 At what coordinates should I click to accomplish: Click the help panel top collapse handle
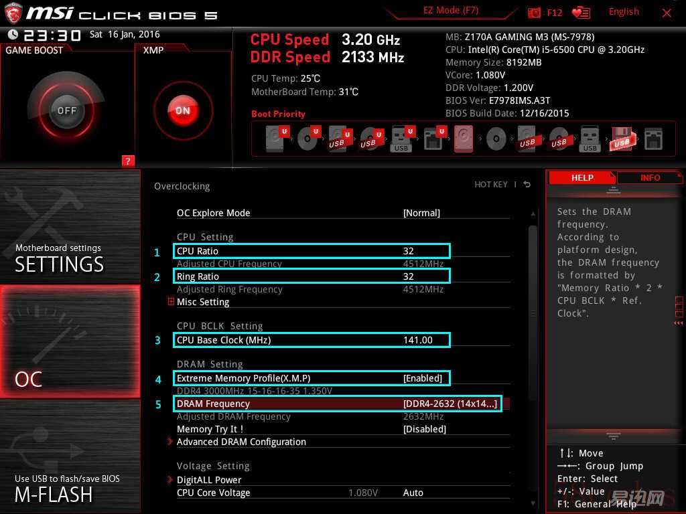click(x=613, y=190)
